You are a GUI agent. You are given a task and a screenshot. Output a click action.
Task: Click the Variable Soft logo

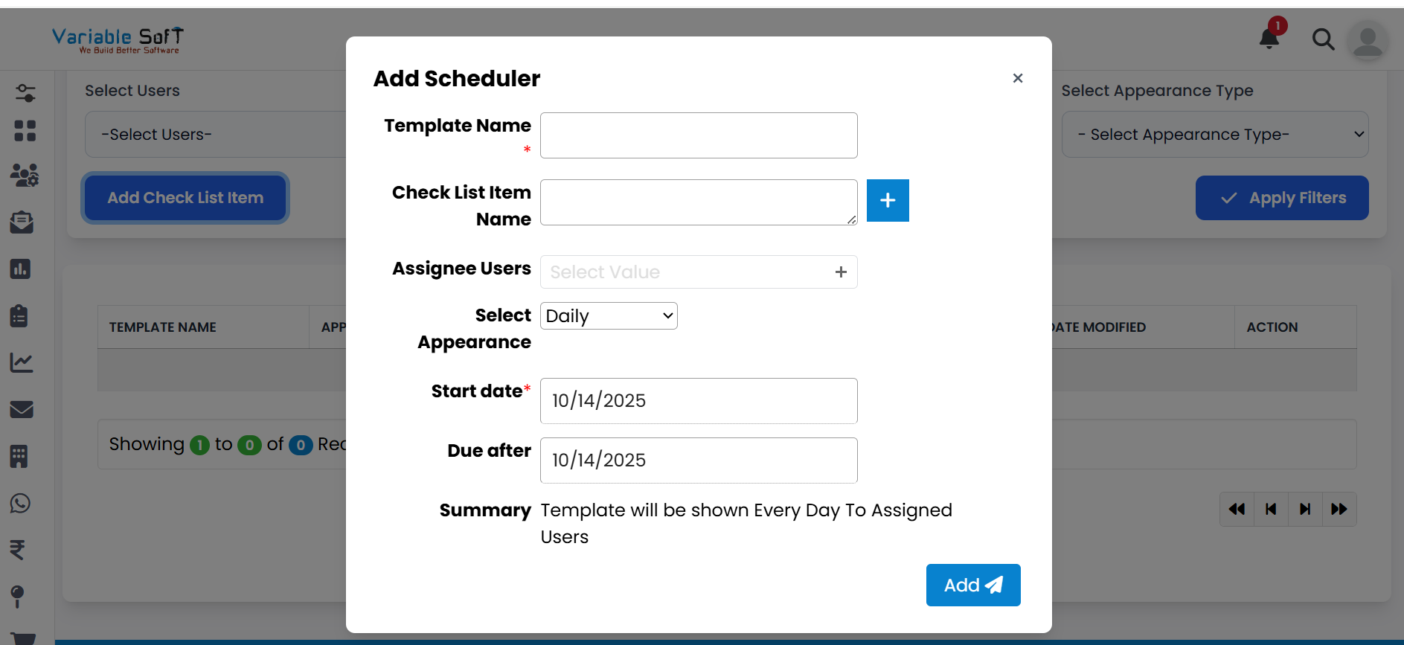click(118, 40)
